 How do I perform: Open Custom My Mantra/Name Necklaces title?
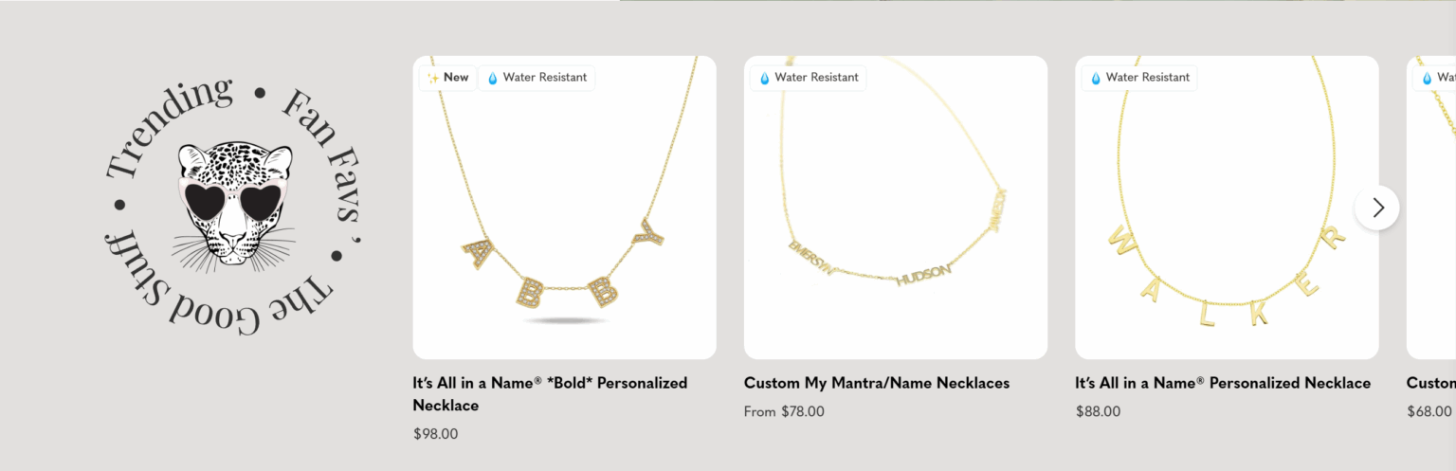(x=876, y=383)
